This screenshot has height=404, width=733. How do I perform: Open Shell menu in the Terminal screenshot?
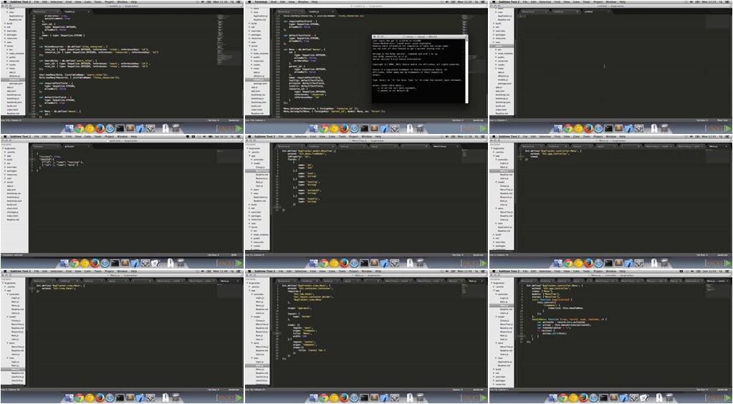pos(274,2)
